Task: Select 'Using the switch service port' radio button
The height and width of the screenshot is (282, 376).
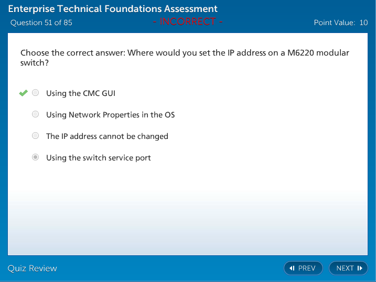Action: 35,157
